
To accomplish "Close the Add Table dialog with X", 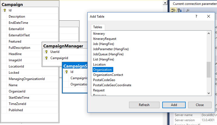I will 209,16.
